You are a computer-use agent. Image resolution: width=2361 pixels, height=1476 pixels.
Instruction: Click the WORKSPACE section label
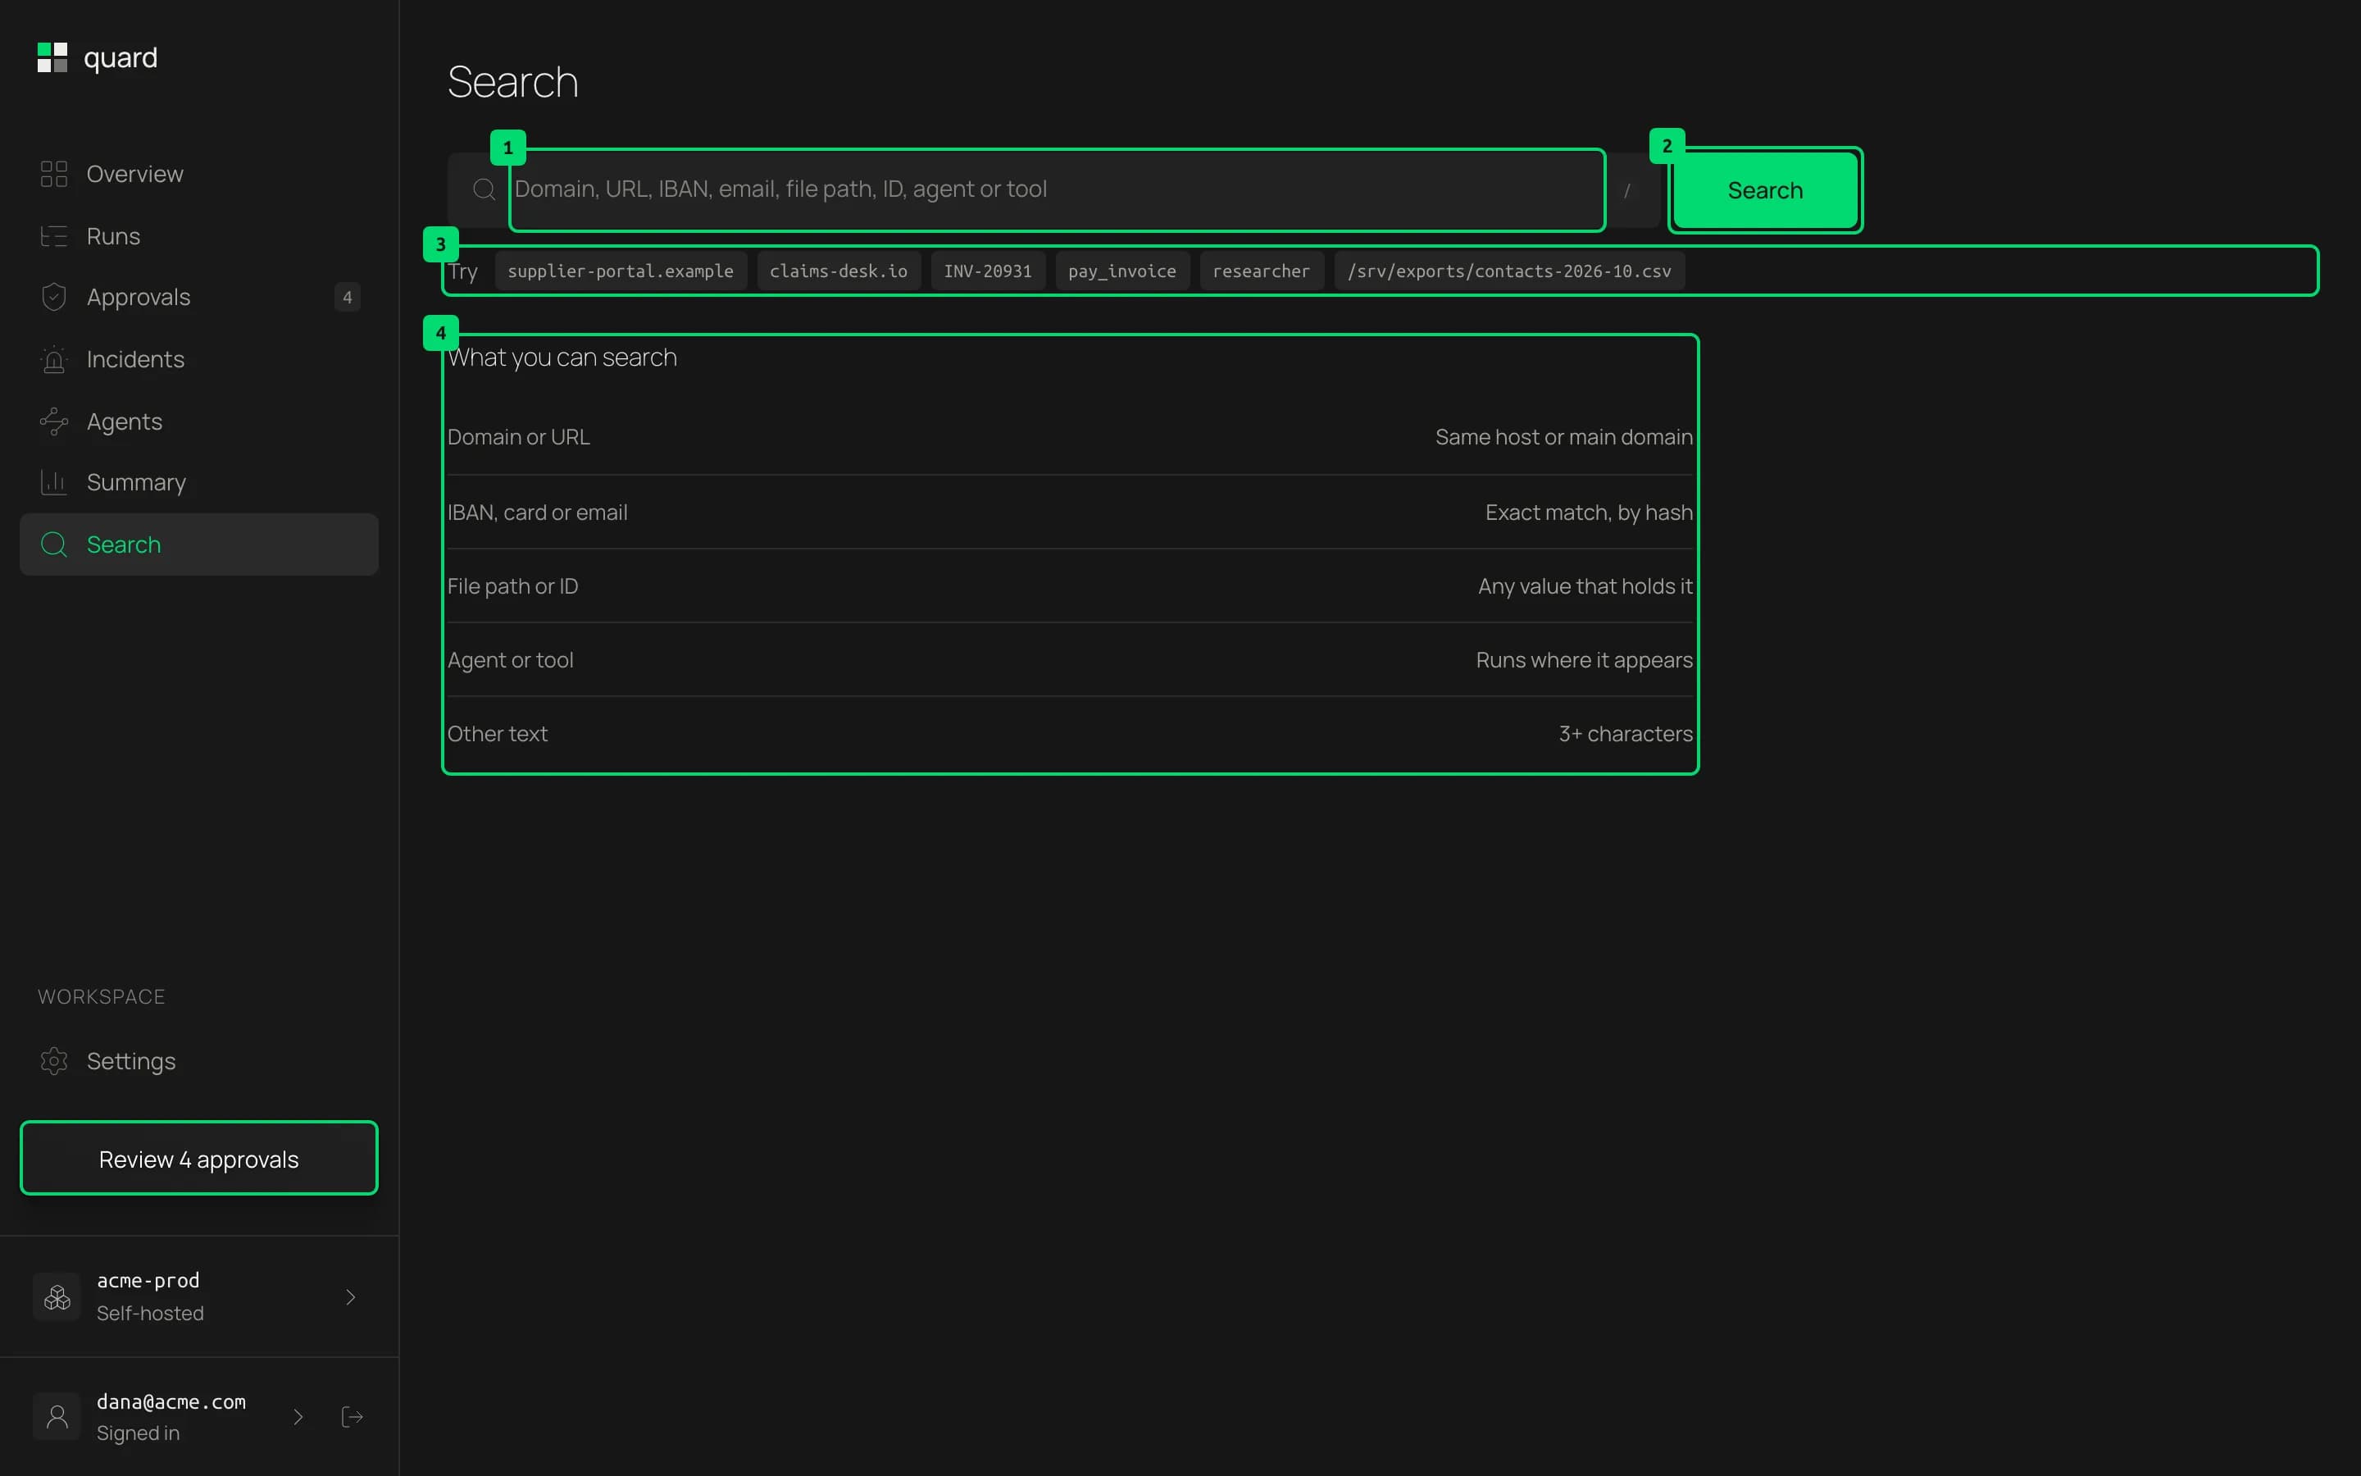pyautogui.click(x=102, y=996)
